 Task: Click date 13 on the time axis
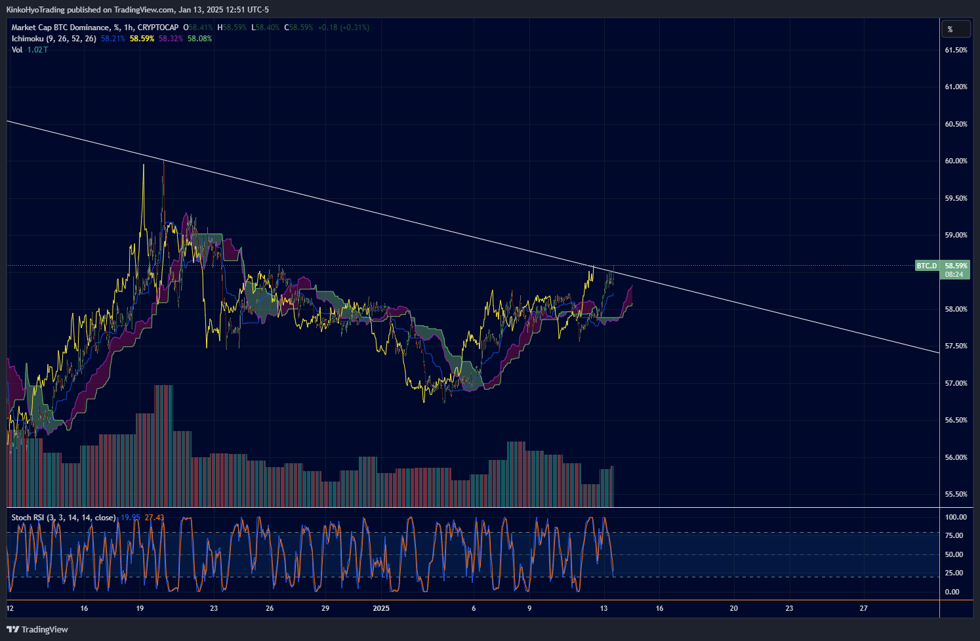click(603, 608)
